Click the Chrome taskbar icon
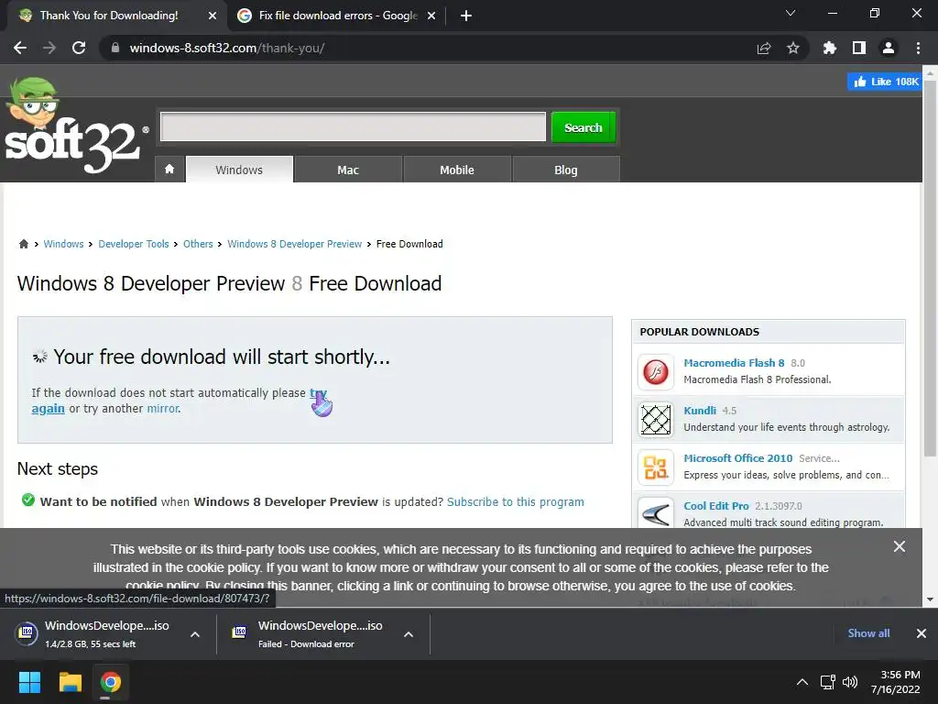Viewport: 938px width, 704px height. click(x=110, y=682)
